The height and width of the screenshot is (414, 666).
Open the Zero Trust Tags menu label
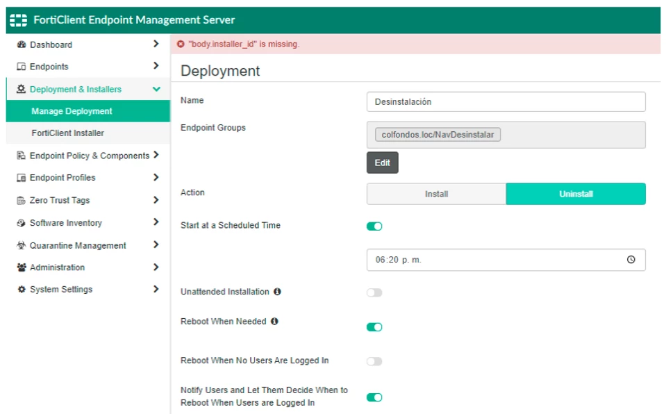tap(60, 200)
